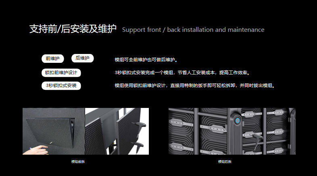Open the panel with T-handle wrenches image
This screenshot has height=176, width=317.
(x=117, y=131)
